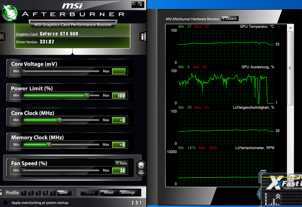Click the GPU Temperatur graph

click(226, 46)
